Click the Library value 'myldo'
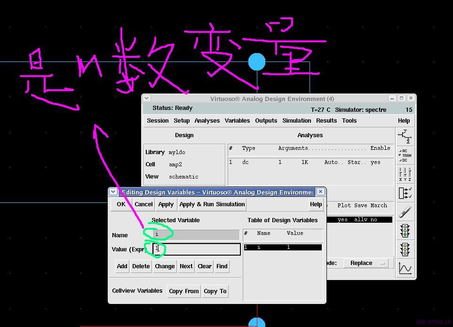 [x=177, y=152]
